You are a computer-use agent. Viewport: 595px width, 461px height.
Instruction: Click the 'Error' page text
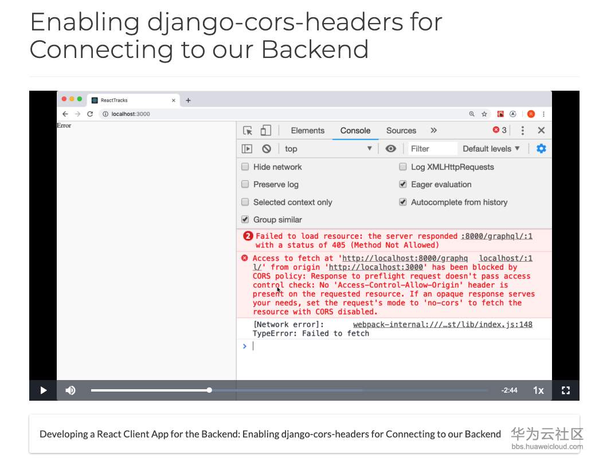(64, 125)
